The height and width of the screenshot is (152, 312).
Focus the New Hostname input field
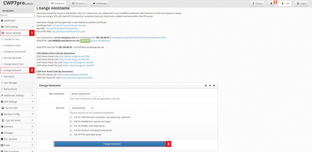click(86, 94)
